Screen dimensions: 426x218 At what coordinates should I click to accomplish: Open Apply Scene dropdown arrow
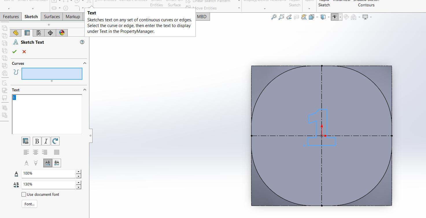pyautogui.click(x=359, y=17)
